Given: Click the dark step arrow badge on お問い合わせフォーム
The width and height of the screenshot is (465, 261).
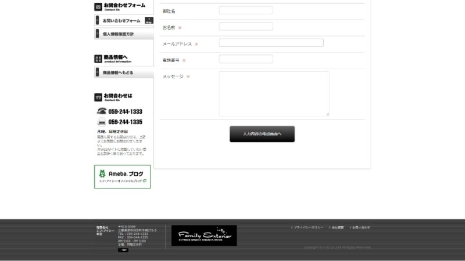Looking at the screenshot, I should (149, 20).
